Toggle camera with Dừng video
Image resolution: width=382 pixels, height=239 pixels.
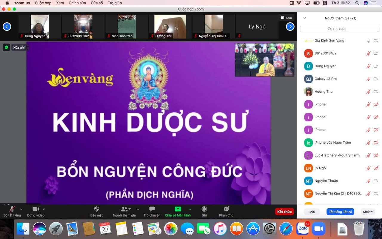tap(36, 209)
